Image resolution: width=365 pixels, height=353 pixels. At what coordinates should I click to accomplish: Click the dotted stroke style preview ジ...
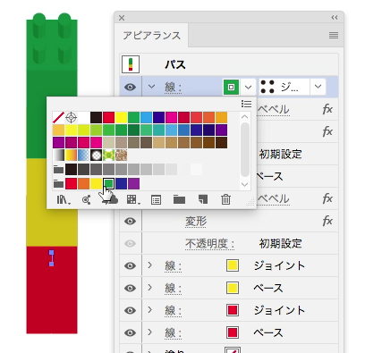[284, 87]
